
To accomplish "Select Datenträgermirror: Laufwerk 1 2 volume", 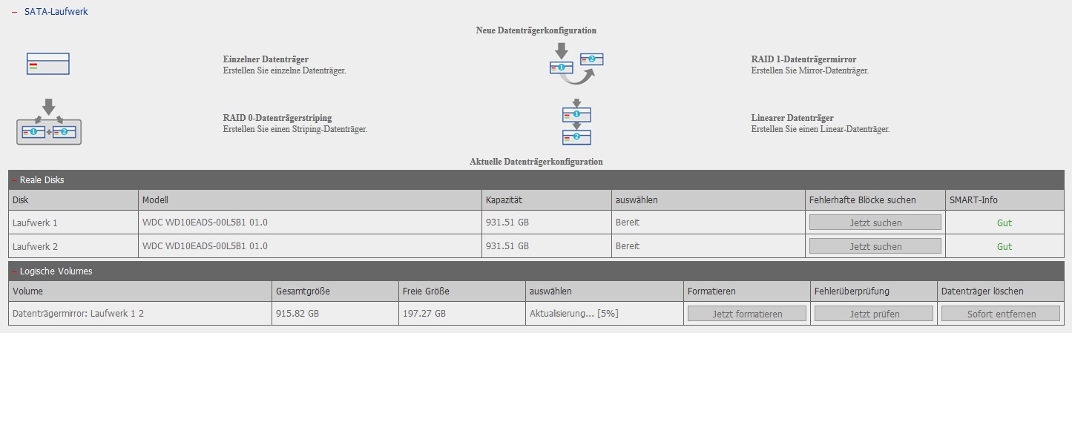I will point(78,314).
